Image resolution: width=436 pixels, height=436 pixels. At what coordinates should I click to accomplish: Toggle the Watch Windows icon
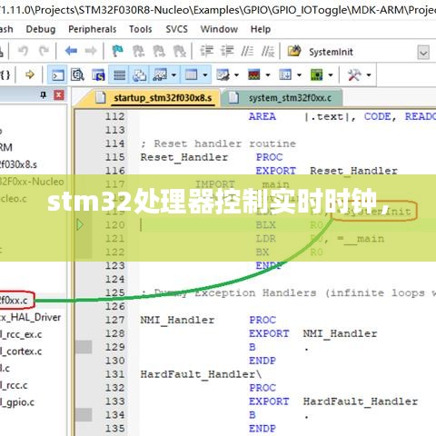coord(160,74)
